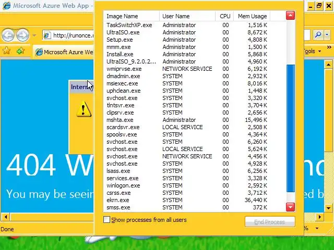Click the toolbar overflow chevron near Tools
Image resolution: width=334 pixels, height=250 pixels.
[x=329, y=47]
